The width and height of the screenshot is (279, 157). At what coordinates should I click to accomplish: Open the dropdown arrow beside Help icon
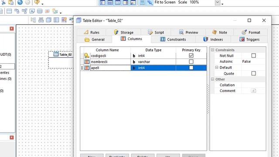(x=42, y=4)
